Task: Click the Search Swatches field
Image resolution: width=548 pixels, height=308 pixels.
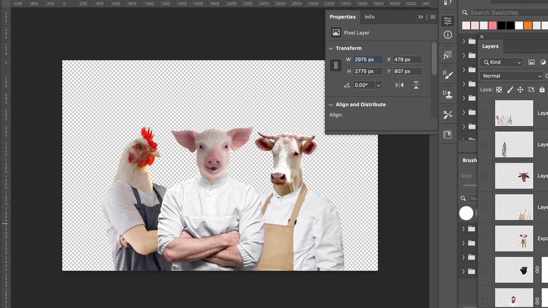Action: 509,13
